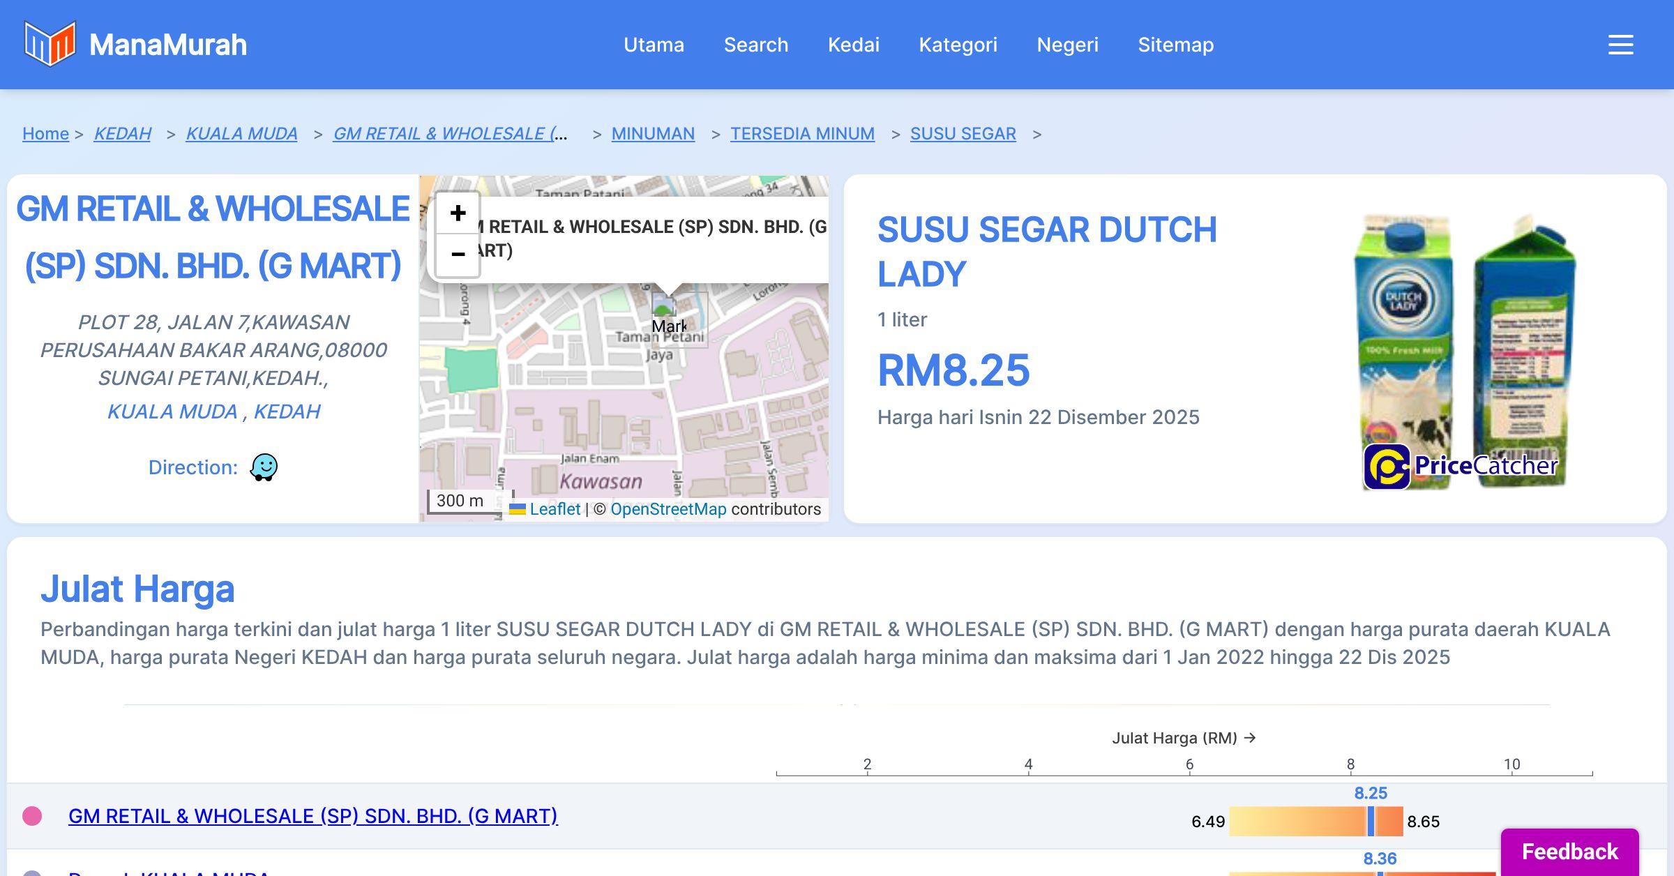
Task: Open the hamburger menu
Action: [x=1620, y=45]
